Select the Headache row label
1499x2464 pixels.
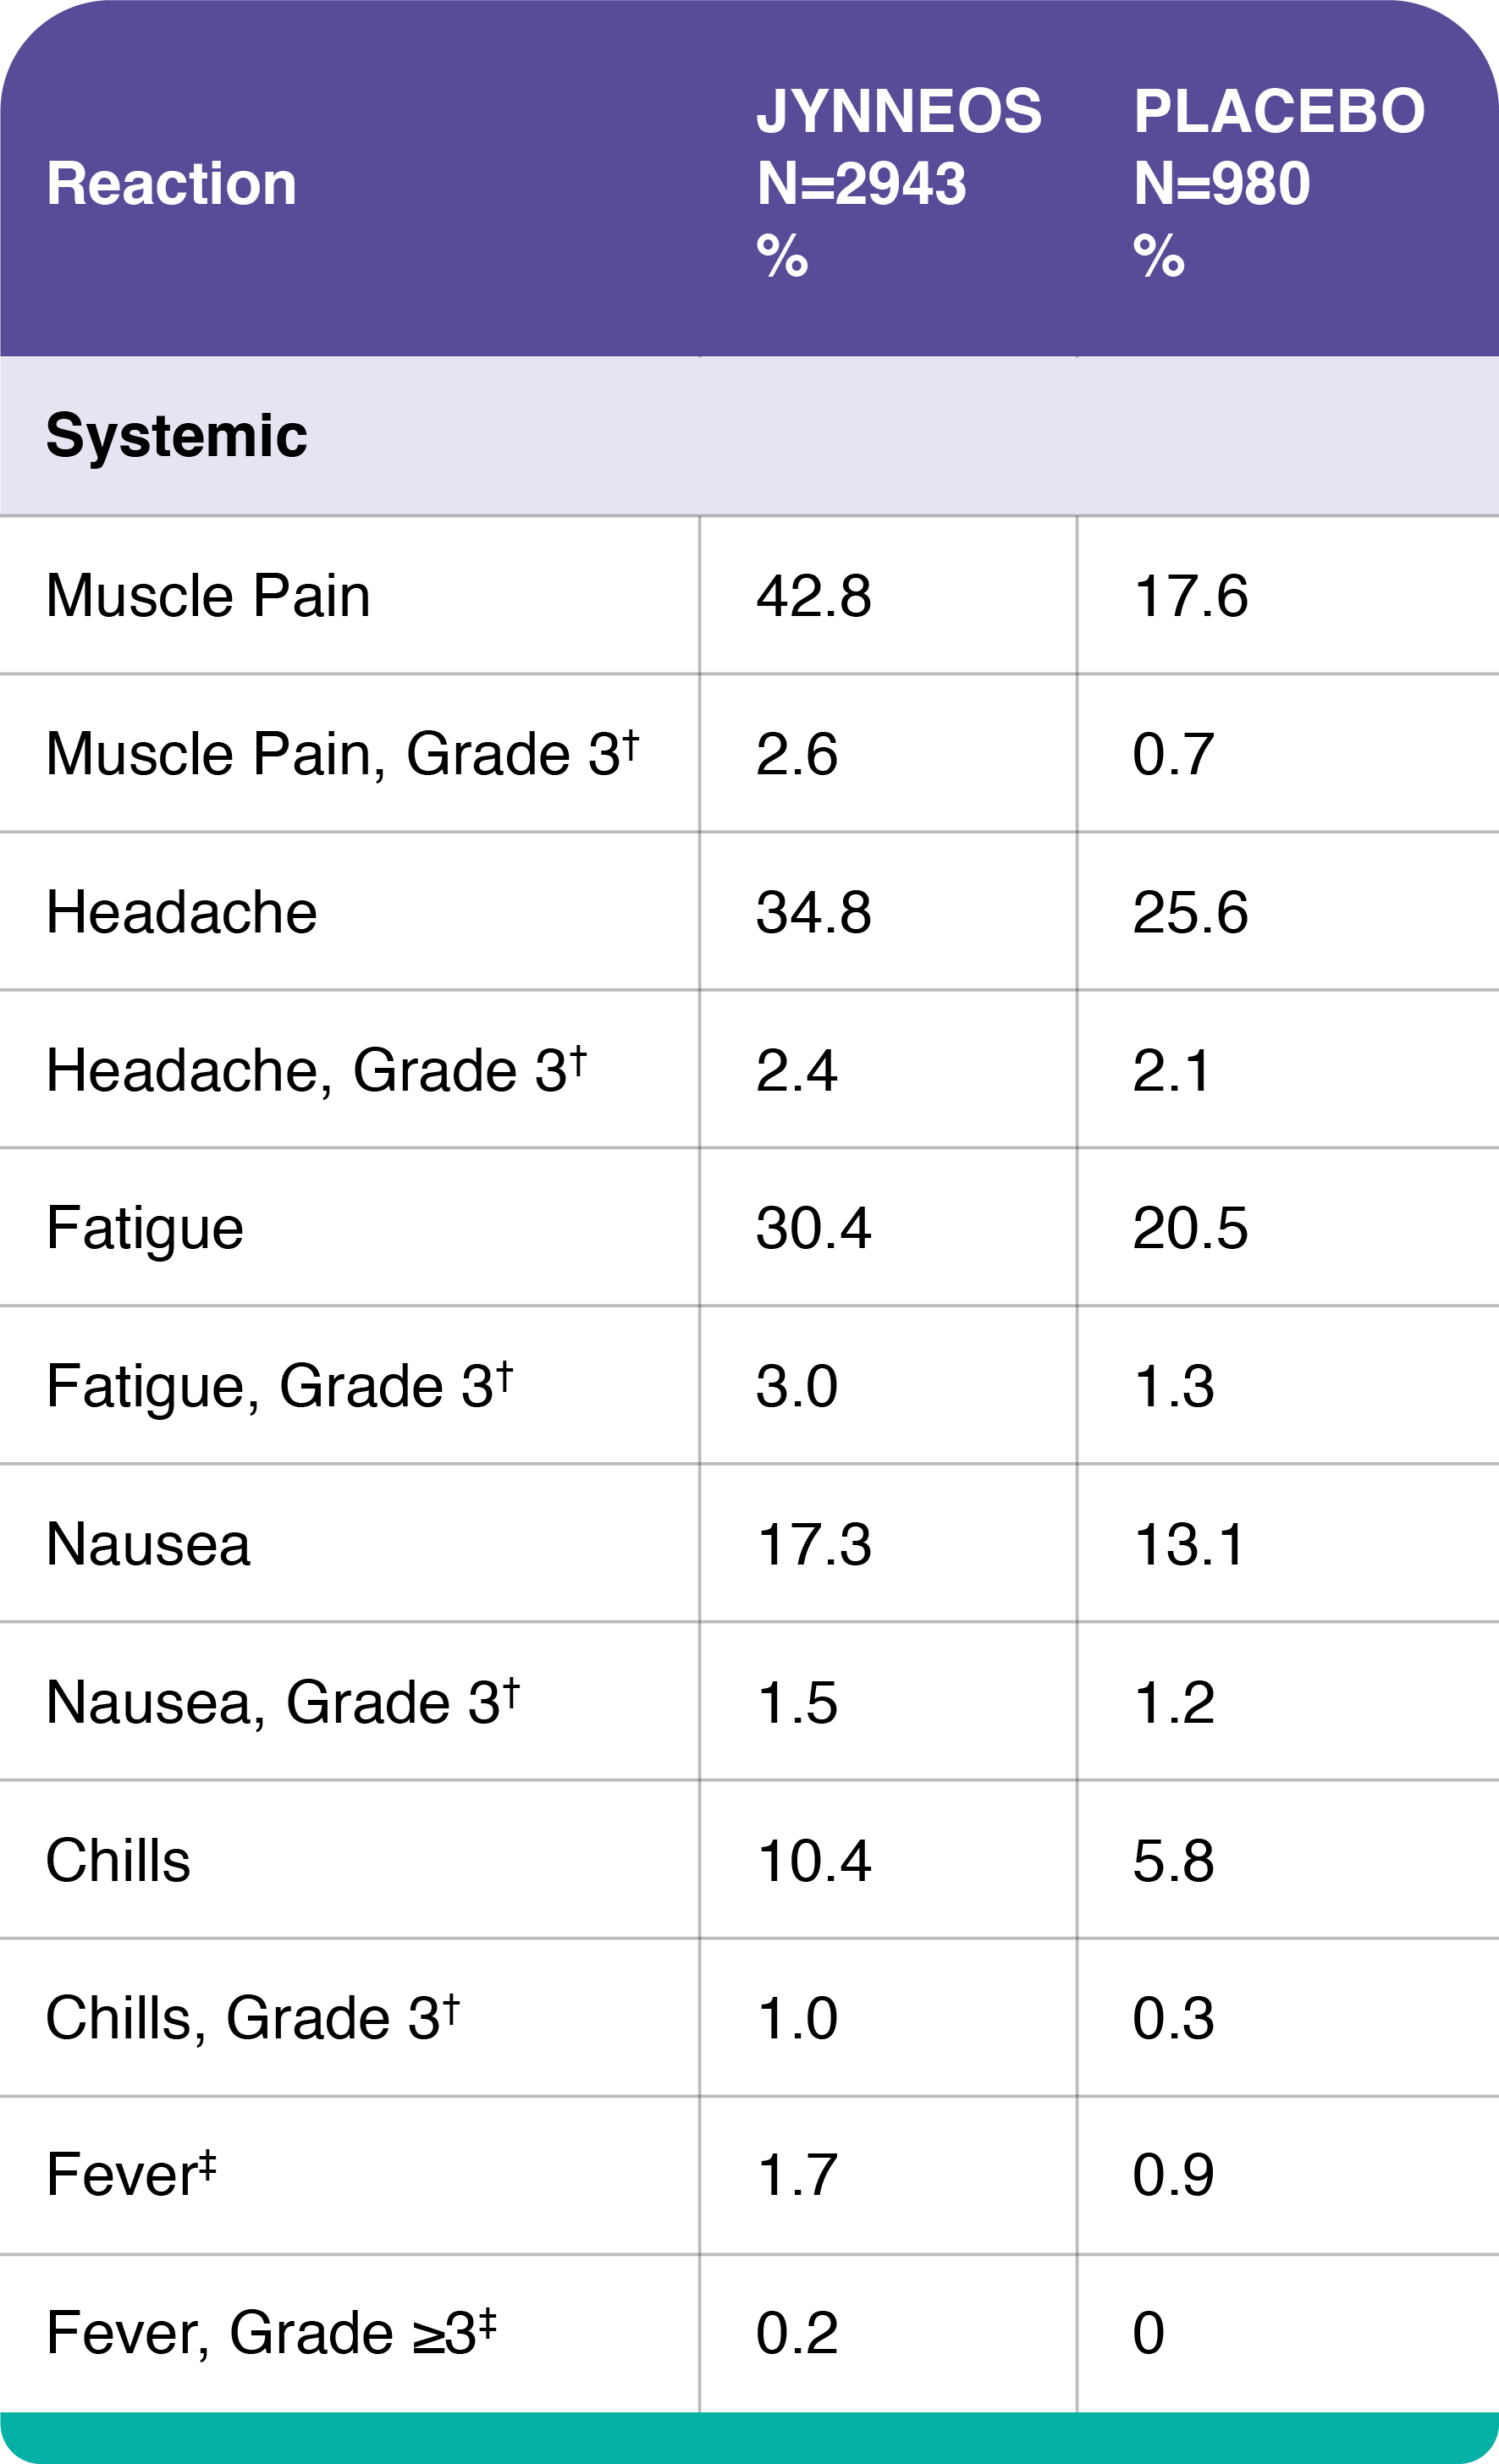[x=181, y=912]
